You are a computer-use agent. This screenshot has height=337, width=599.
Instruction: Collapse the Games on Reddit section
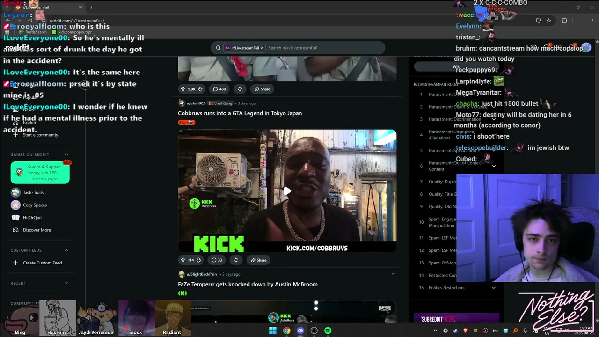coord(66,154)
